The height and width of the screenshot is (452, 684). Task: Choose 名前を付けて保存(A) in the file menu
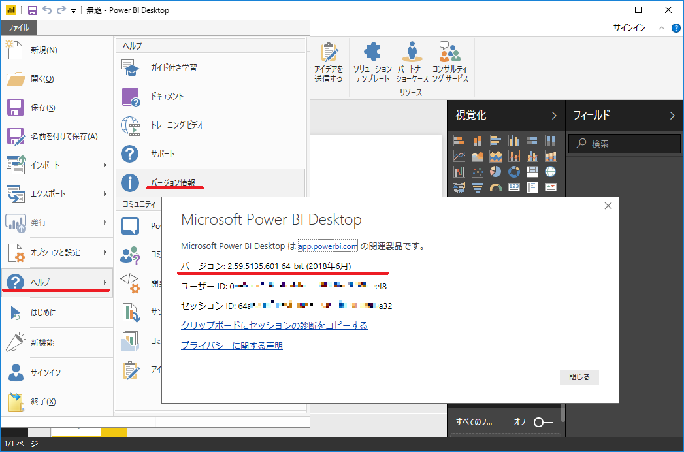[x=57, y=137]
